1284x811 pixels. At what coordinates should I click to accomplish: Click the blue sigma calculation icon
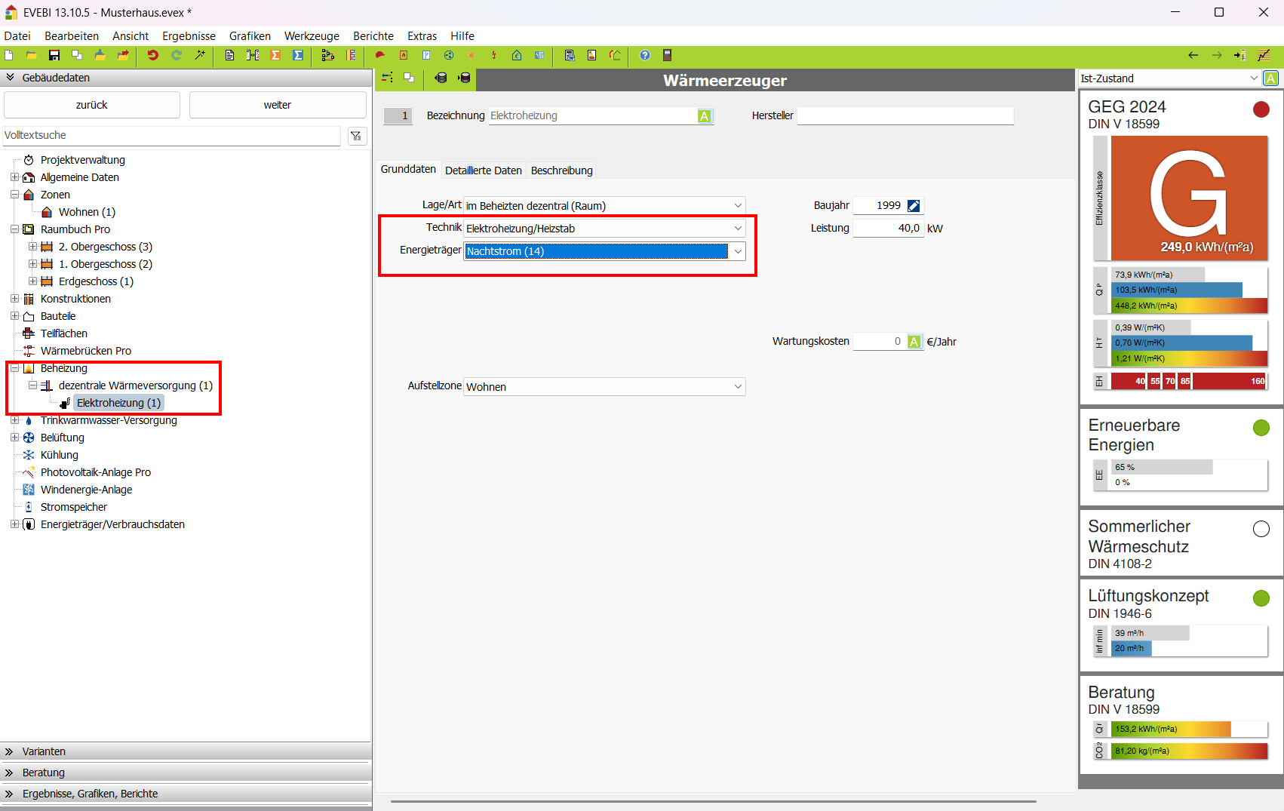click(x=298, y=55)
